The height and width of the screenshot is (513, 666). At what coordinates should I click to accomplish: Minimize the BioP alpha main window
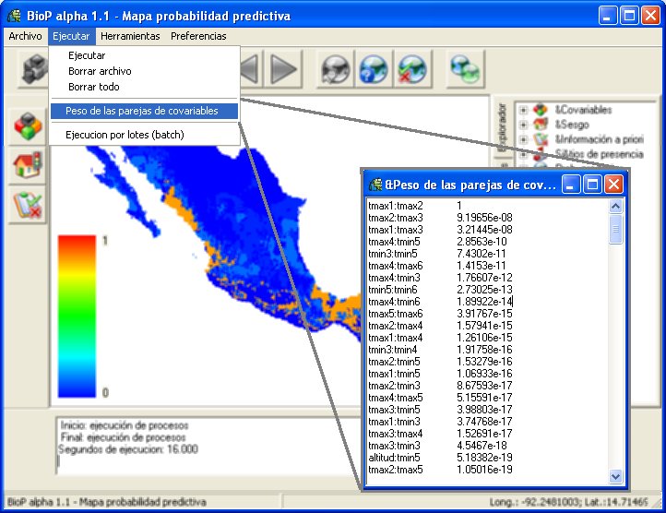(x=608, y=16)
